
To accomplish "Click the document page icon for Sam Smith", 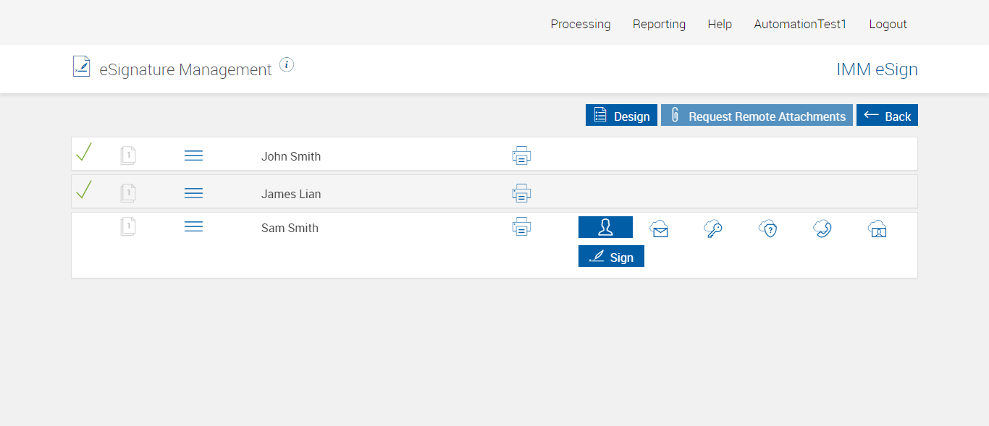I will click(x=128, y=227).
